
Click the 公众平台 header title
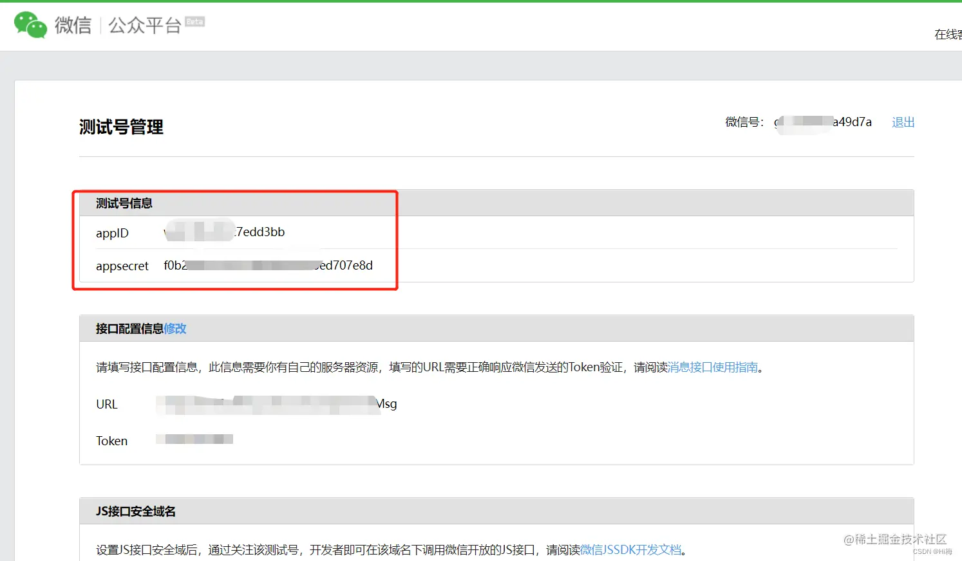pos(145,26)
